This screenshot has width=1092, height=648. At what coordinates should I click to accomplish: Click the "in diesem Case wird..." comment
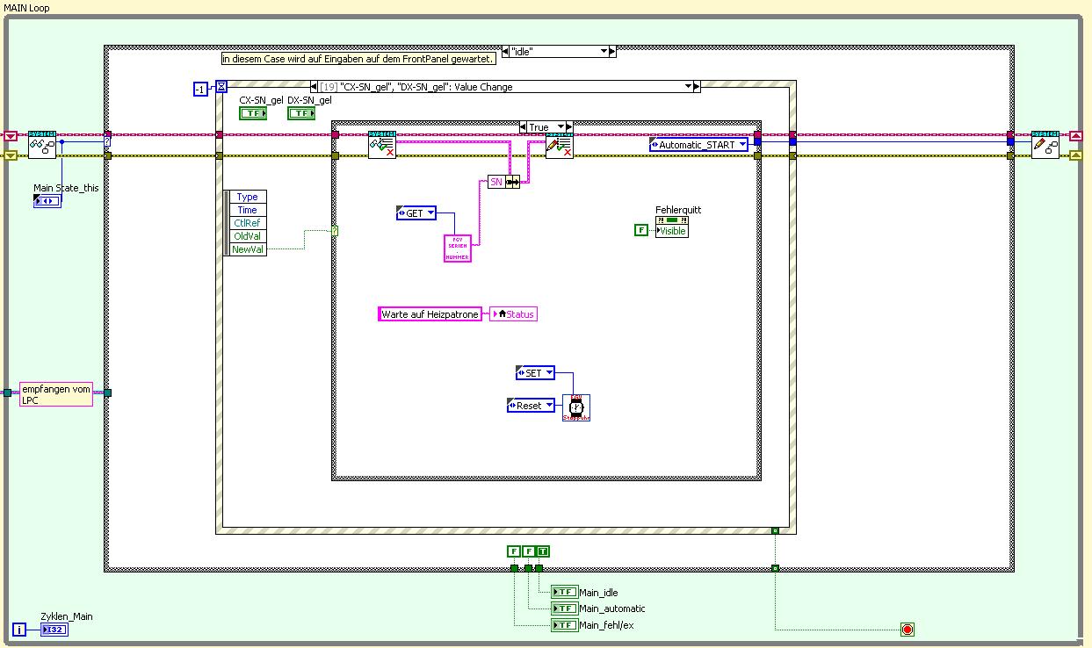coord(358,59)
